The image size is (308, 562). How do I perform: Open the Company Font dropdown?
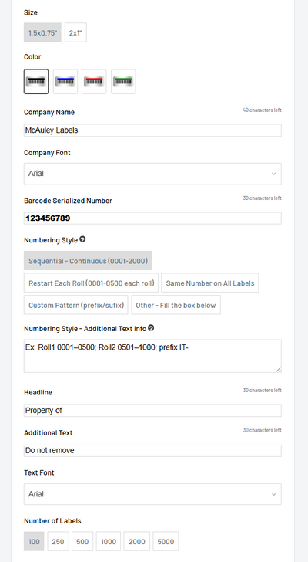pyautogui.click(x=152, y=174)
